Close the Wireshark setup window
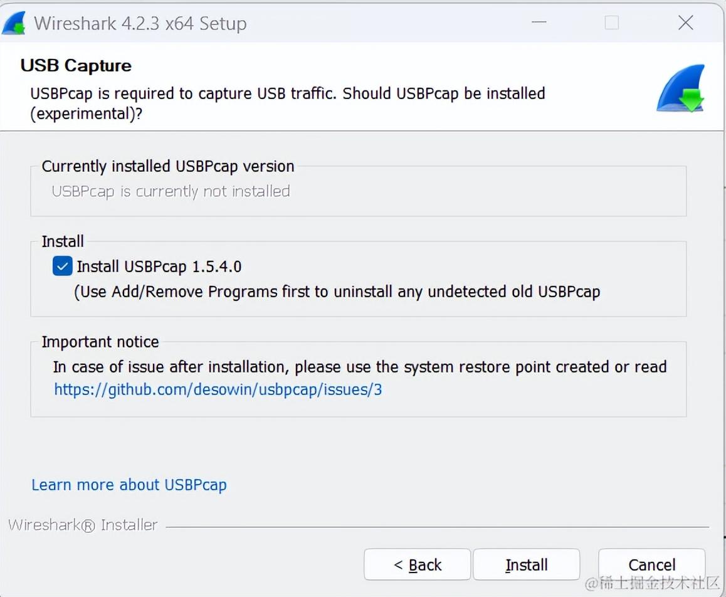The width and height of the screenshot is (726, 597). (686, 22)
